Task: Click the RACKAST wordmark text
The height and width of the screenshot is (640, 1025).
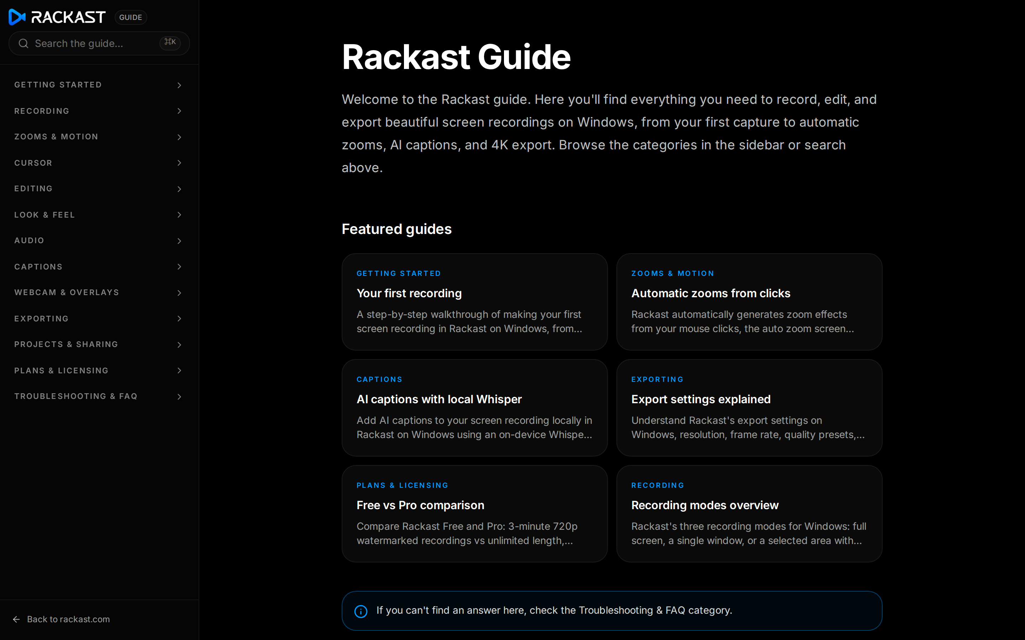Action: point(68,17)
